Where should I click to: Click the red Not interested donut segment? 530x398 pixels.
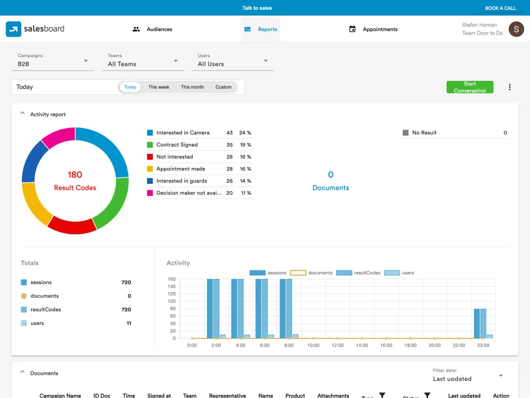click(x=72, y=226)
